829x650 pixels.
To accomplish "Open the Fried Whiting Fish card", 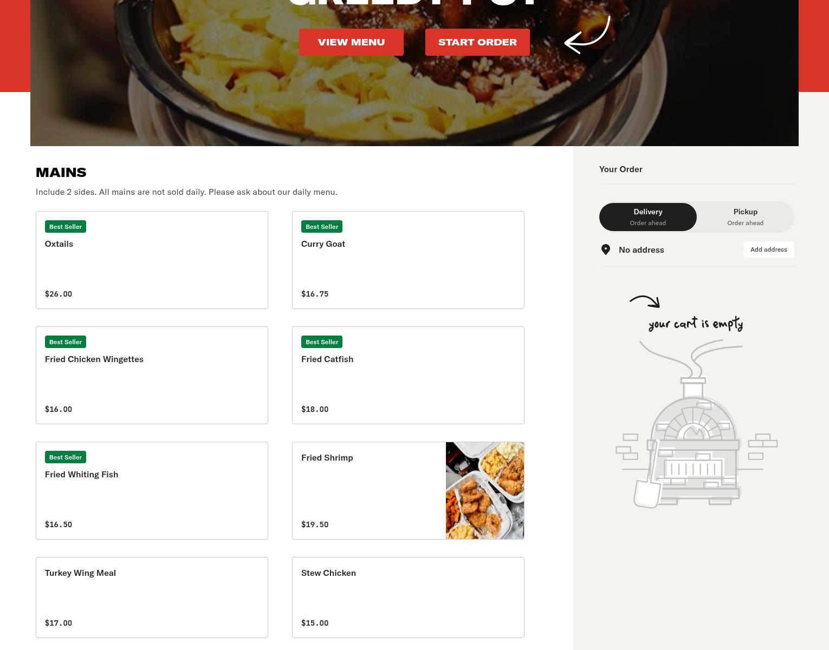I will pos(152,491).
